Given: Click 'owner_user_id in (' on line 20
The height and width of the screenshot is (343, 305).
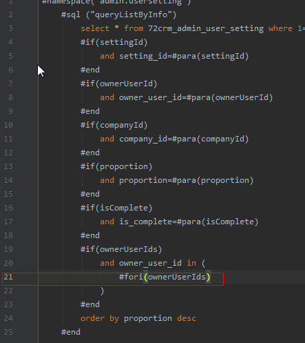Looking at the screenshot, I should (x=162, y=264).
